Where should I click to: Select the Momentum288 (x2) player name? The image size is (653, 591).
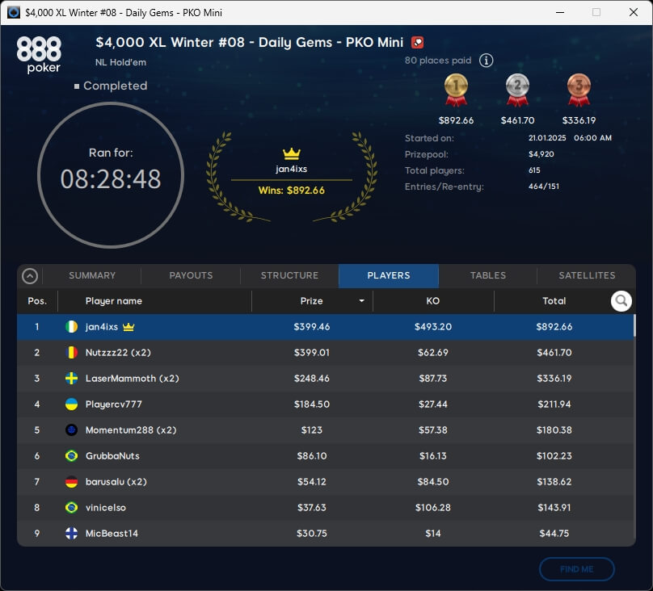[131, 430]
